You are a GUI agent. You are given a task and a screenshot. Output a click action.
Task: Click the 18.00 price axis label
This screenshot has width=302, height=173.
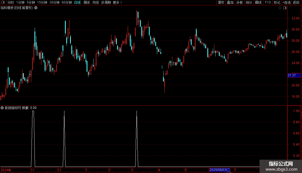coord(295,96)
